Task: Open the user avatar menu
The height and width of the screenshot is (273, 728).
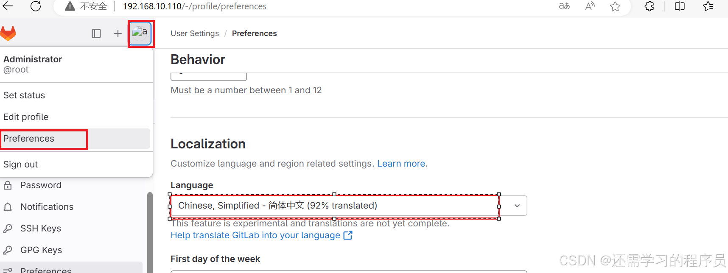Action: pyautogui.click(x=140, y=33)
